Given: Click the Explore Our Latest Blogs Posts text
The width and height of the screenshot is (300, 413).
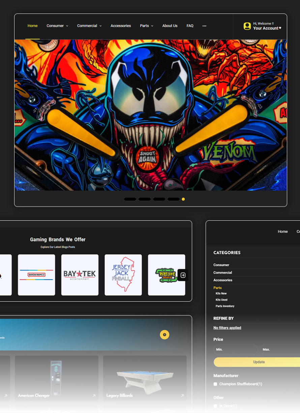Looking at the screenshot, I should [58, 247].
